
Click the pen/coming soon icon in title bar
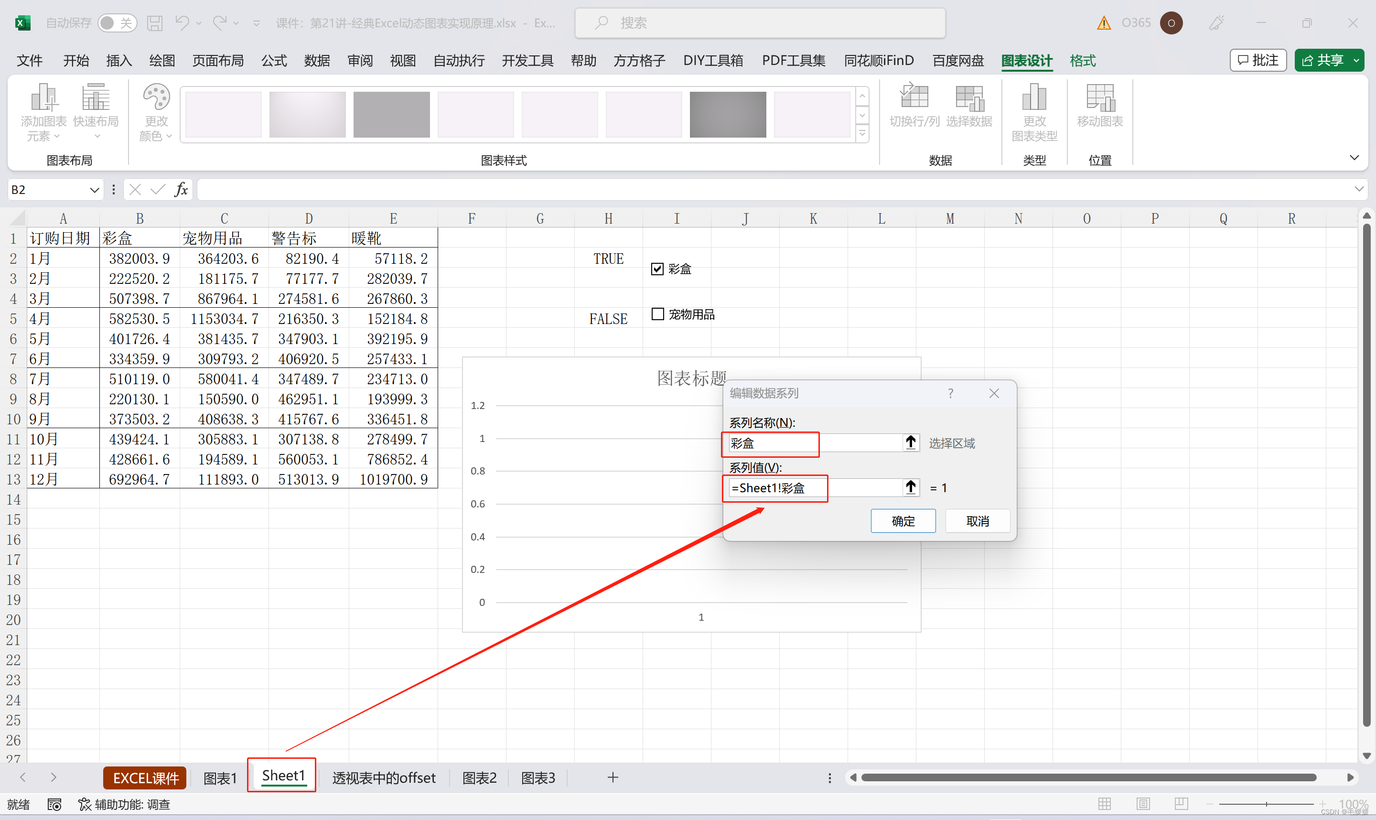(x=1216, y=22)
